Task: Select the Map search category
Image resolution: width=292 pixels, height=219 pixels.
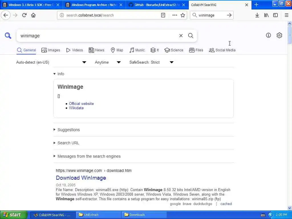Action: coord(117,50)
